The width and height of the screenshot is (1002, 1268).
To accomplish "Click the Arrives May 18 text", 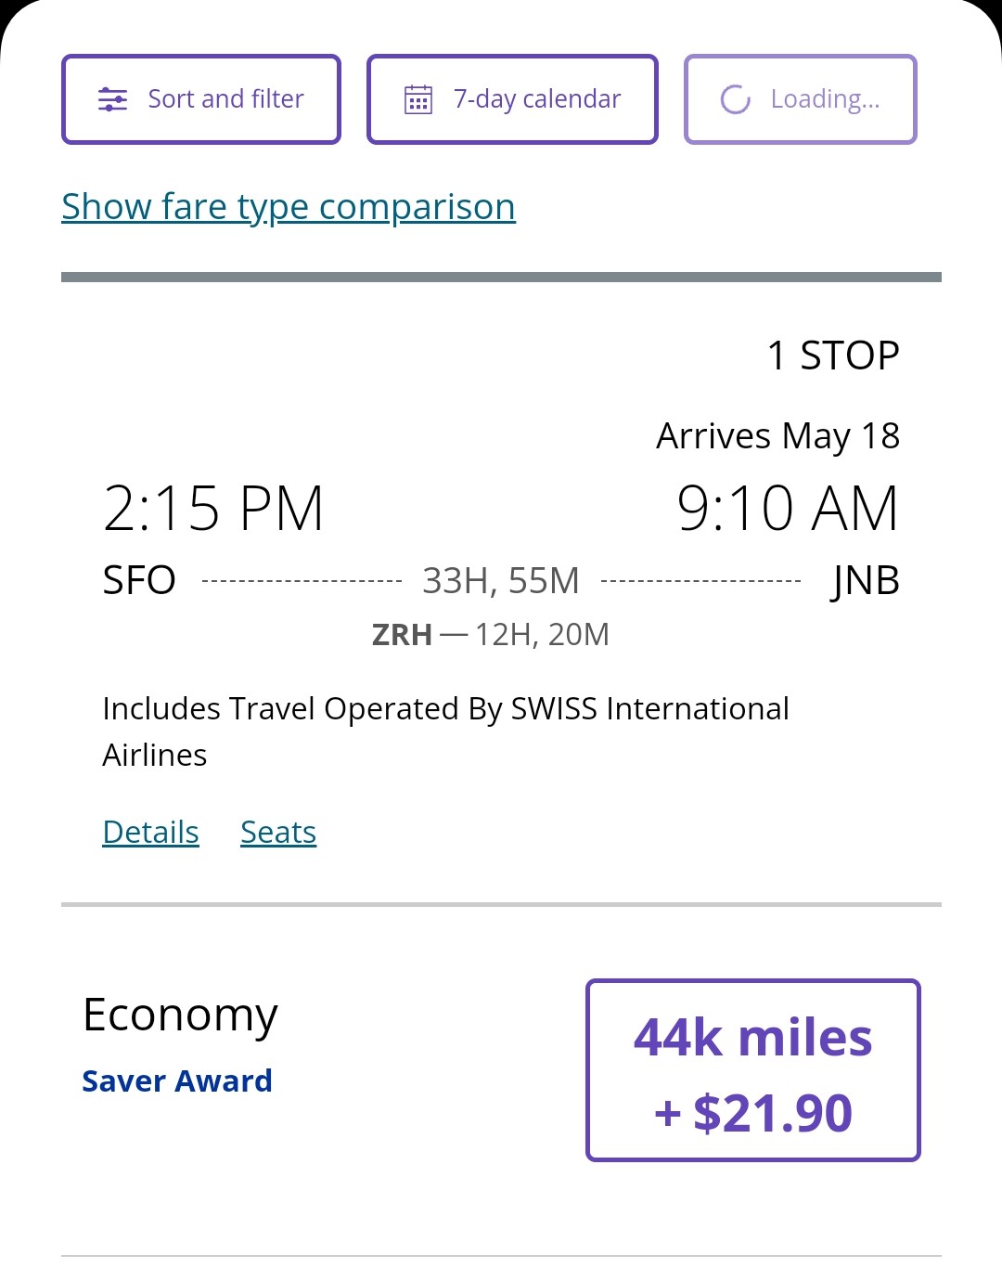I will [777, 436].
